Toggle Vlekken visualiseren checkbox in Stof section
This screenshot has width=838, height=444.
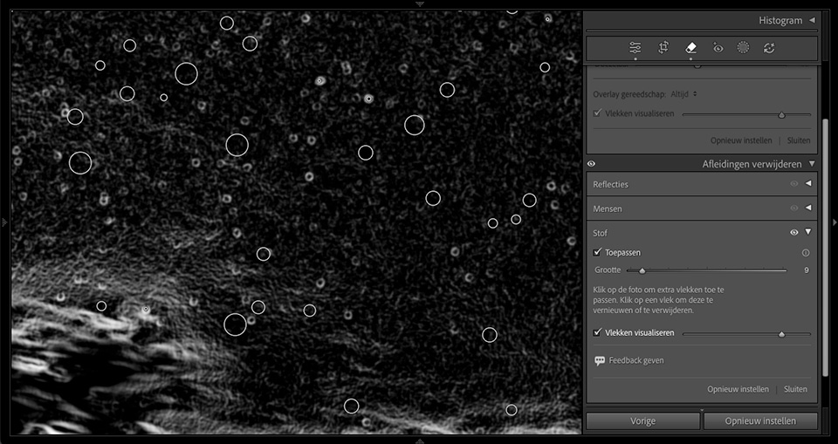tap(598, 332)
